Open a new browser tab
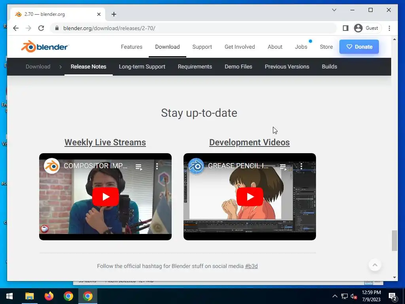 pos(114,14)
